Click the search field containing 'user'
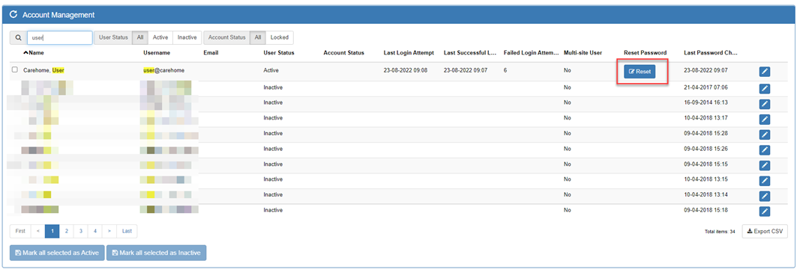The height and width of the screenshot is (272, 797). (x=59, y=37)
